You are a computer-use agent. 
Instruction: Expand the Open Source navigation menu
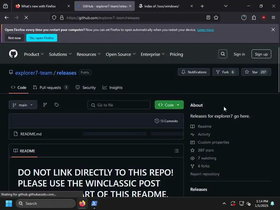[121, 54]
